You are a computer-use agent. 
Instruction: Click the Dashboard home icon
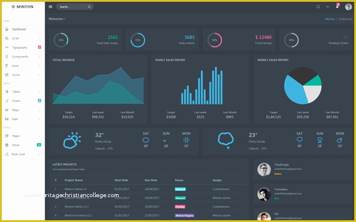(x=7, y=29)
